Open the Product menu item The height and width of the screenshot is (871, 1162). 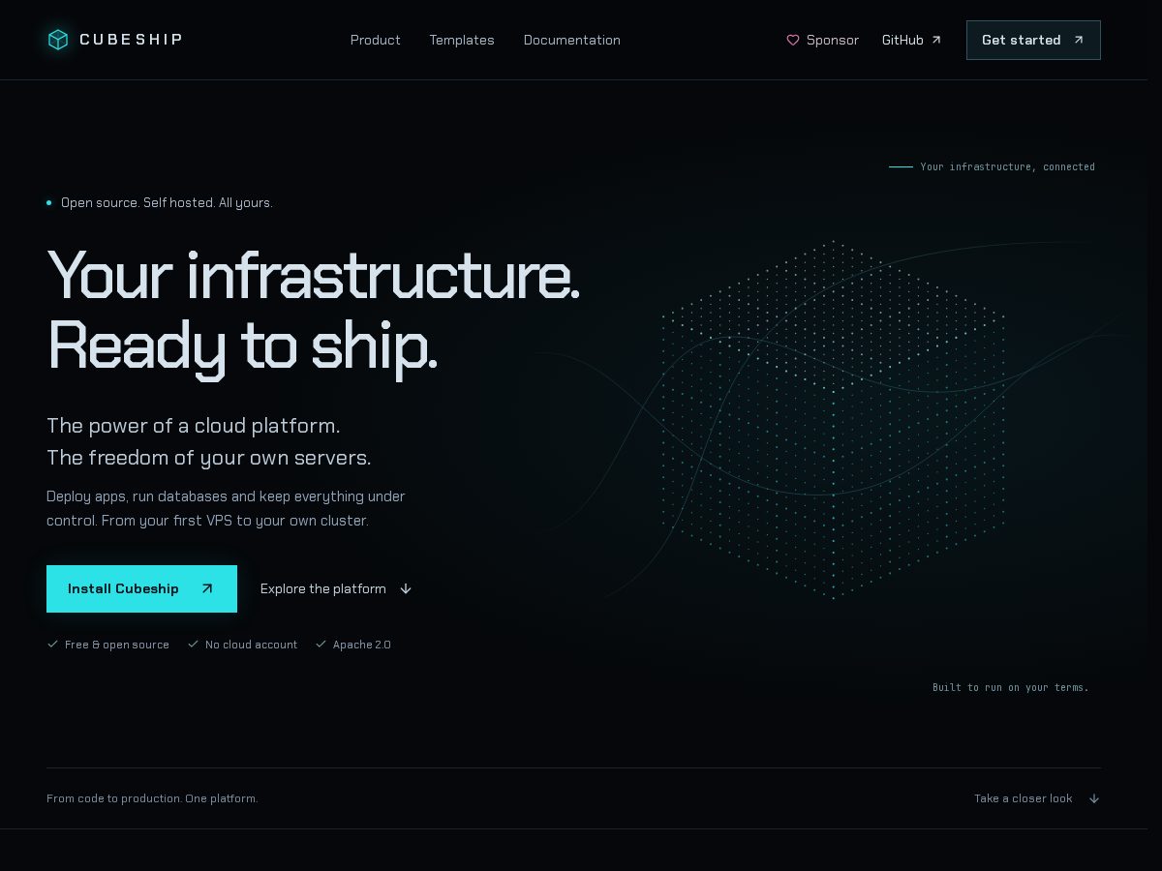tap(375, 40)
